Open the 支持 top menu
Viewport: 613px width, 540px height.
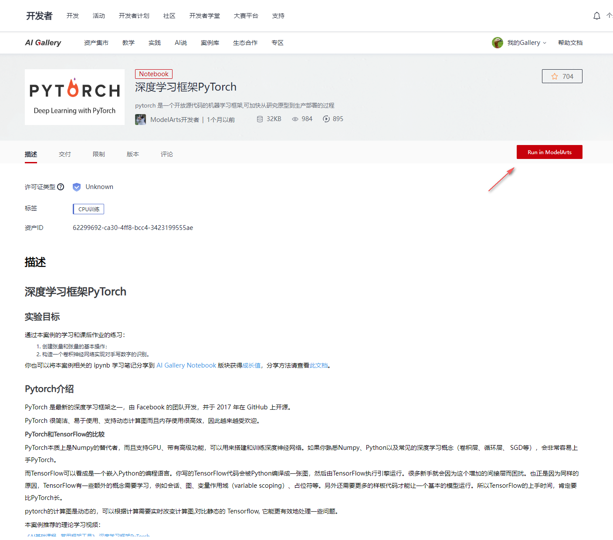tap(278, 16)
